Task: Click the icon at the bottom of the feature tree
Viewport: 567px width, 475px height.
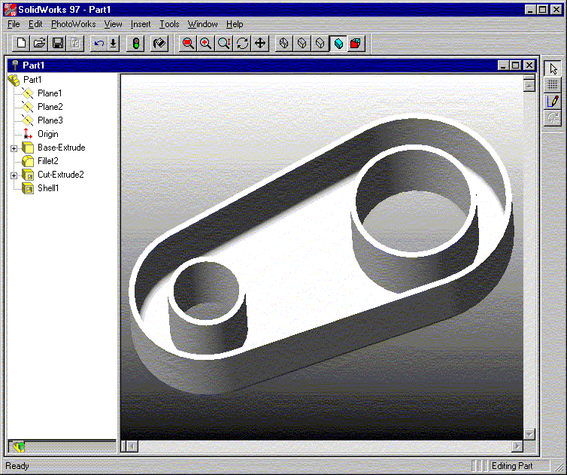Action: tap(19, 446)
